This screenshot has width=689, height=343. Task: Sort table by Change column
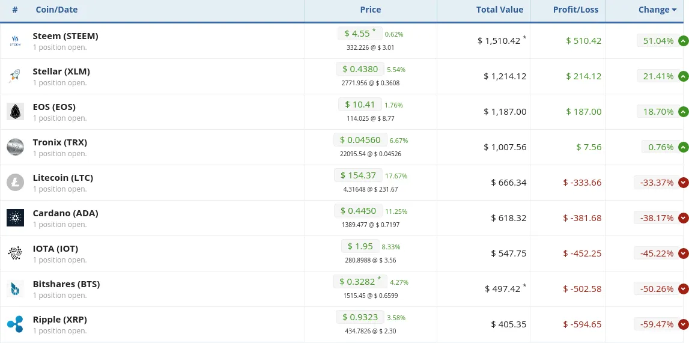click(x=657, y=10)
